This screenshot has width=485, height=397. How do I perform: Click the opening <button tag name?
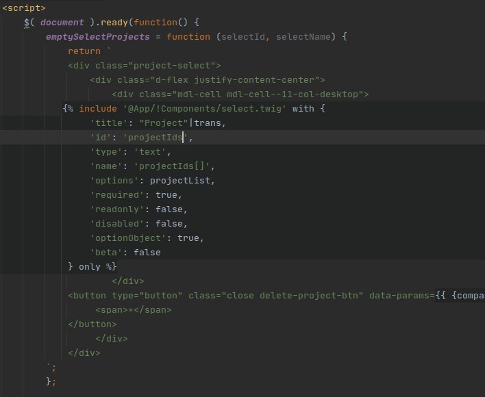(x=89, y=296)
